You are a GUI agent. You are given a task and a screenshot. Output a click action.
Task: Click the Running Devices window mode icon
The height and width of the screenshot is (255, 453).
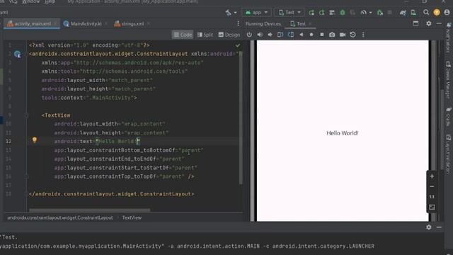[415, 23]
